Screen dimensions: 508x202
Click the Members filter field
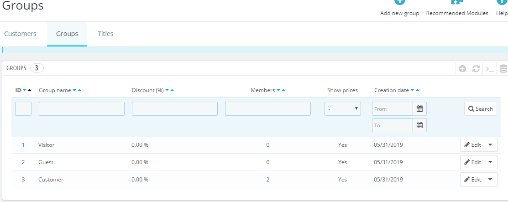[268, 109]
